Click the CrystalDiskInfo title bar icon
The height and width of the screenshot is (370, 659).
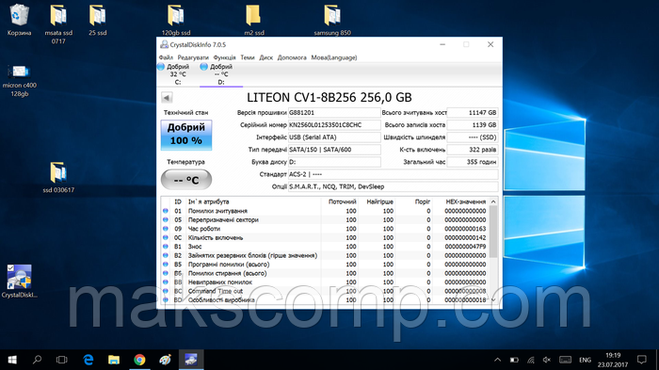pos(165,44)
